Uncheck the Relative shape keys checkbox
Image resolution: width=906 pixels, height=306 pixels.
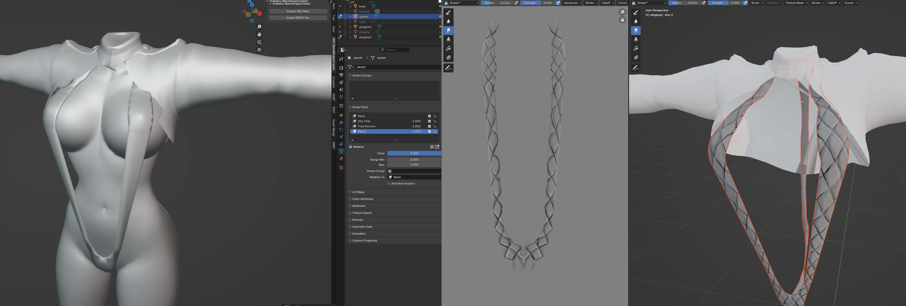pyautogui.click(x=351, y=147)
